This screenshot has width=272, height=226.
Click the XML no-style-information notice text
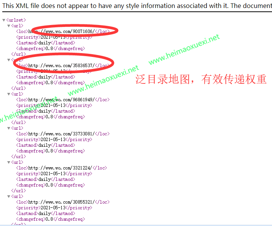click(136, 6)
